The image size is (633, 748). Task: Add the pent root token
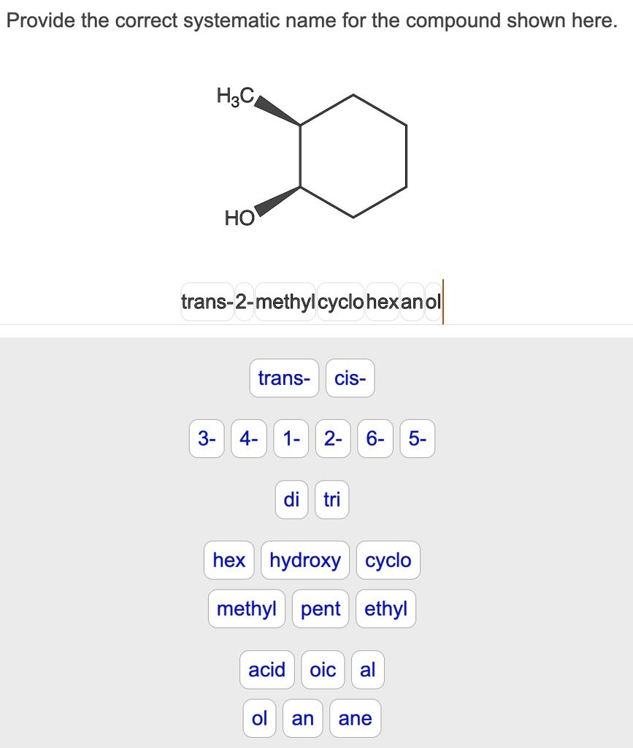[x=320, y=608]
